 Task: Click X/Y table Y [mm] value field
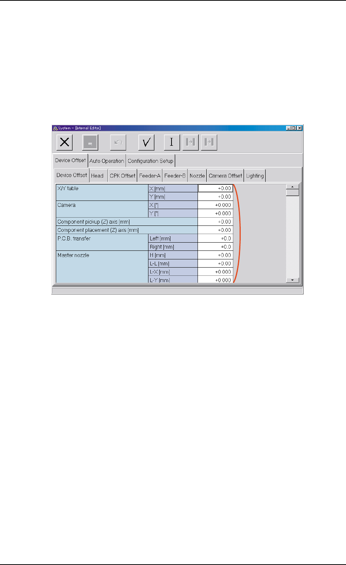point(215,197)
